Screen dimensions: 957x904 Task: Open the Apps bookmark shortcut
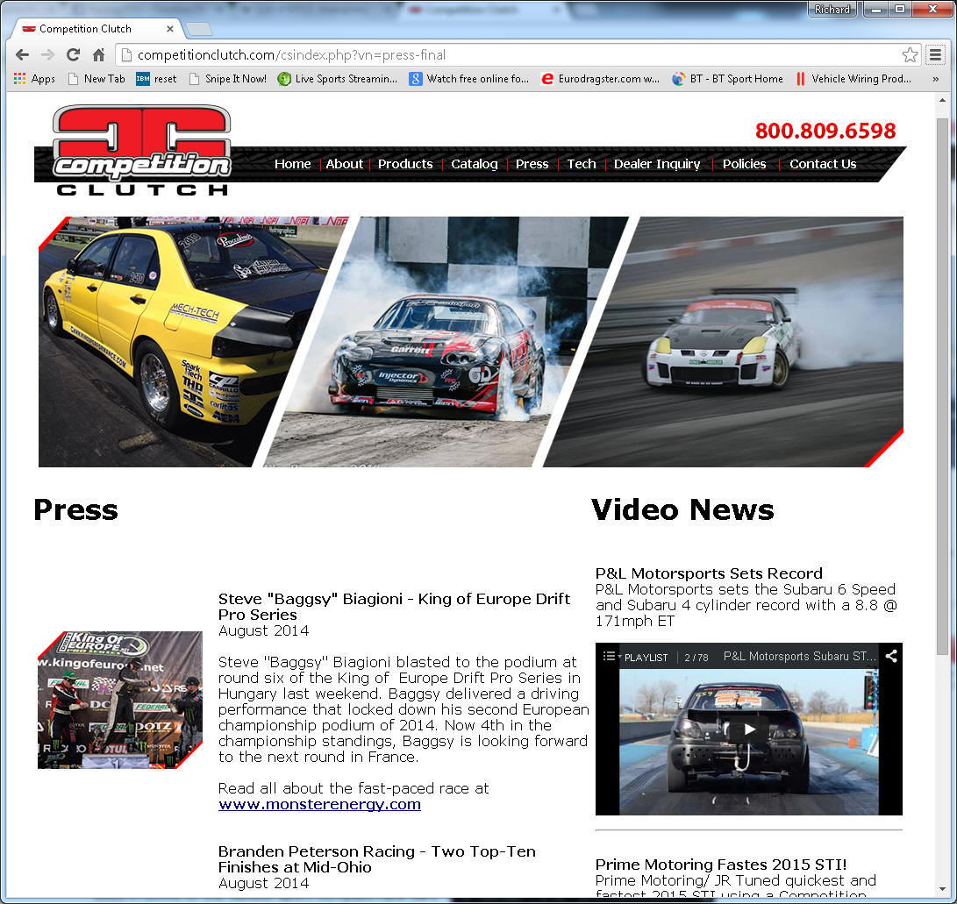35,79
